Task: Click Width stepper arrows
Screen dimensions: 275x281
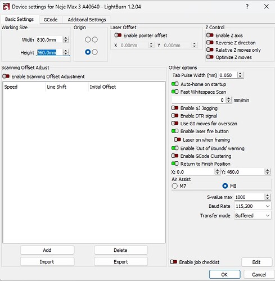Action: tap(66, 39)
